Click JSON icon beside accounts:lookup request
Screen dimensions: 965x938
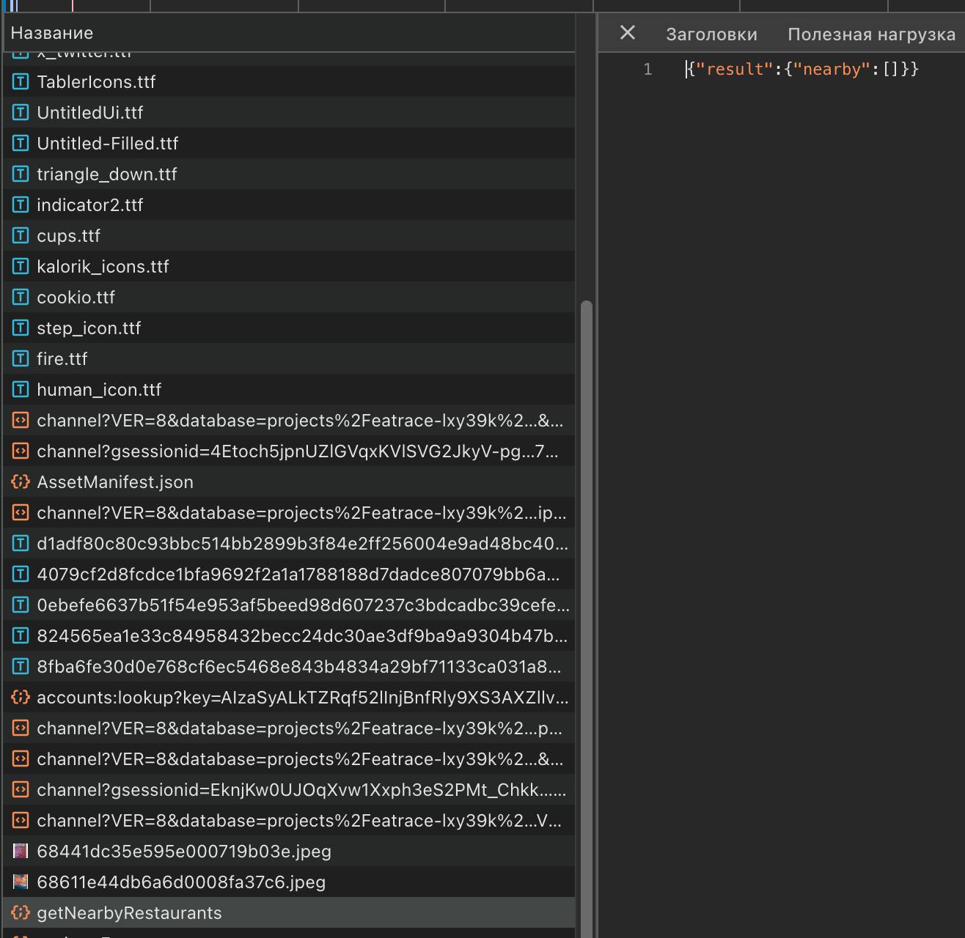tap(21, 698)
